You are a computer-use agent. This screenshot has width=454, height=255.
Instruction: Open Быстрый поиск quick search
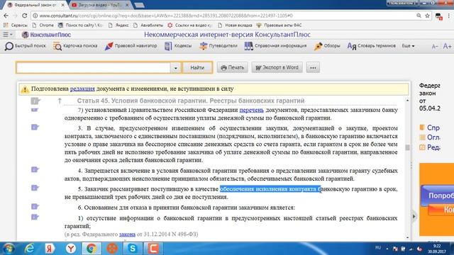[26, 45]
